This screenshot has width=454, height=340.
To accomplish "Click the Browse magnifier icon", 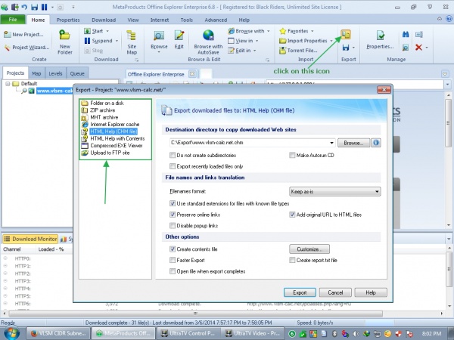I will click(159, 36).
